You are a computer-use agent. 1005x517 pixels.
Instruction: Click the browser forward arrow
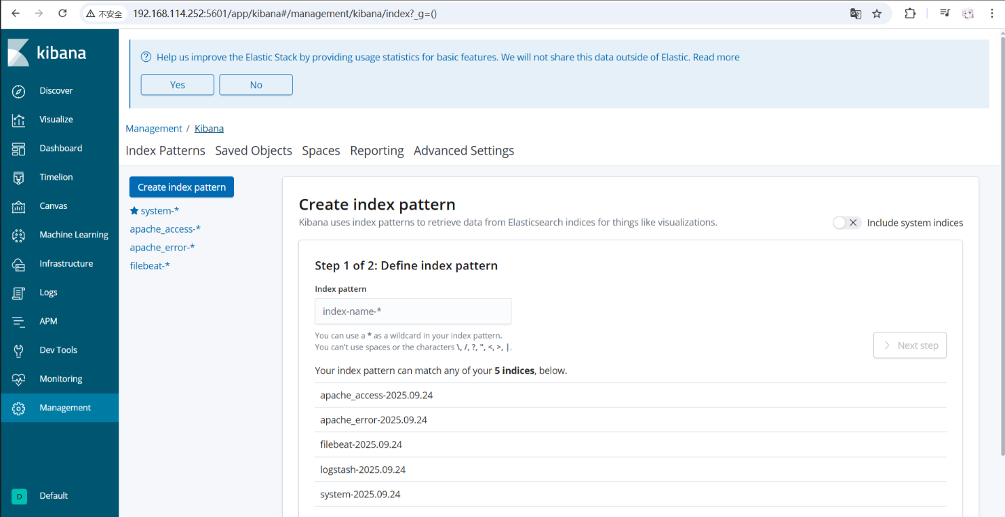pyautogui.click(x=39, y=13)
